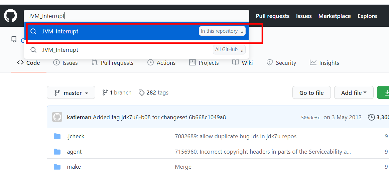Image resolution: width=389 pixels, height=173 pixels.
Task: Click the on 3 May 2012 date
Action: coord(342,117)
